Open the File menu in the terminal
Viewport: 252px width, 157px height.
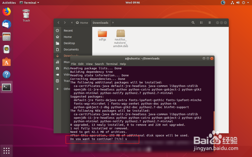(x=73, y=64)
